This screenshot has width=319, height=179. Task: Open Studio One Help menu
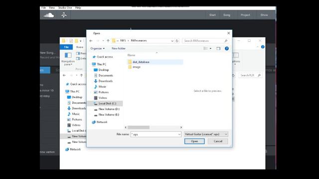(78, 8)
